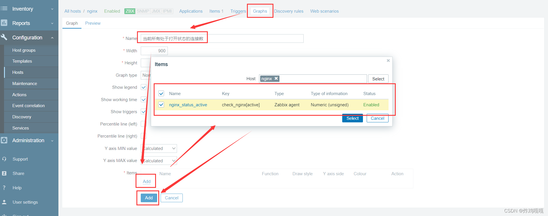Screen dimensions: 548x216
Task: Open Templates in Configuration menu
Action: coord(22,61)
